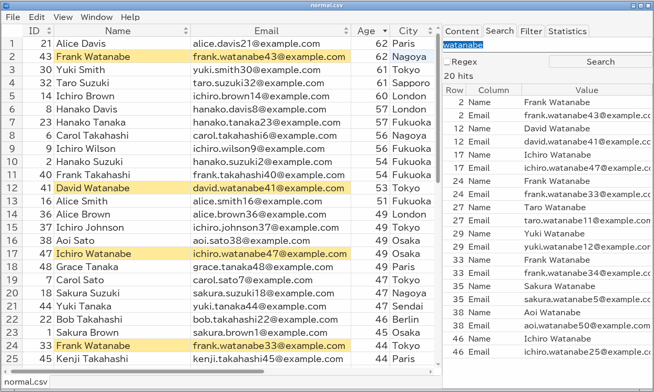Click the table's vertical scrollbar down arrow
Viewport: 654px width, 392px height.
[x=438, y=364]
